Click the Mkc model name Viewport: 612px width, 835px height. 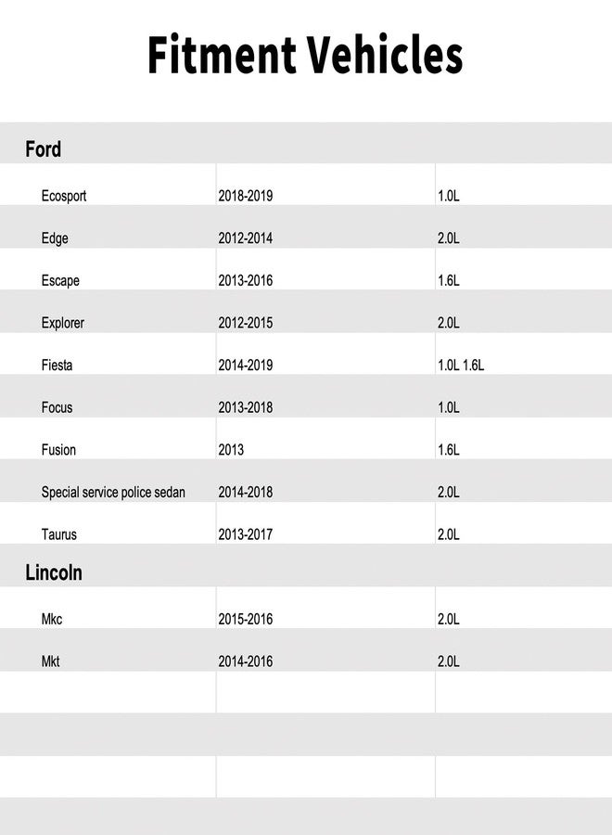click(52, 619)
